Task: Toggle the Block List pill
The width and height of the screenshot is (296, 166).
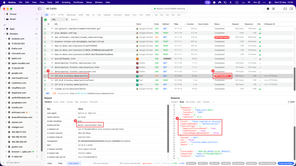Action: point(191,163)
